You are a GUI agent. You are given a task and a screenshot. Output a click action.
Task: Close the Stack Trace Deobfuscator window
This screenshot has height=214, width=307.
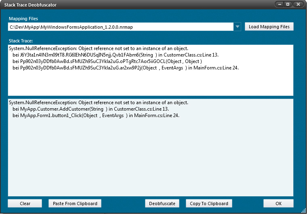coord(298,4)
